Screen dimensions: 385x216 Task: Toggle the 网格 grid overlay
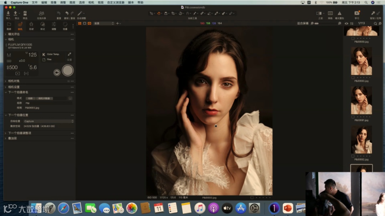[x=330, y=13]
